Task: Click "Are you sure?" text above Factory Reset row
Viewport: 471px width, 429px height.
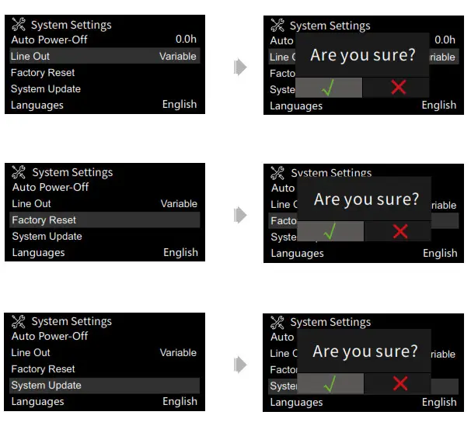Action: (x=365, y=199)
